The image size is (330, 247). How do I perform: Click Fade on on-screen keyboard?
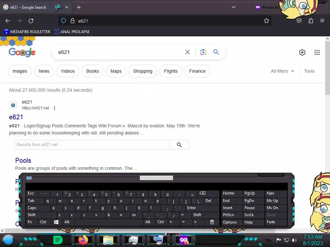[276, 222]
